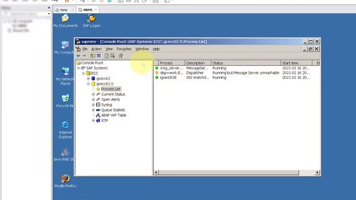The height and width of the screenshot is (200, 356).
Task: Select the Internet Explorer desktop icon
Action: click(66, 125)
